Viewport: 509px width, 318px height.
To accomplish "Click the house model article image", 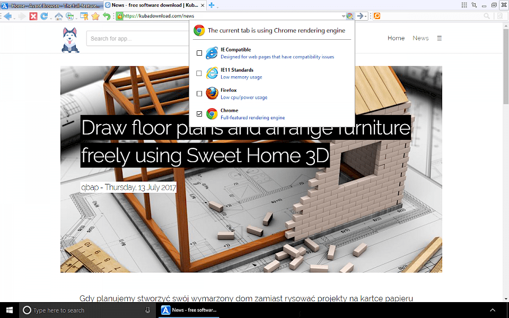I will [x=251, y=170].
